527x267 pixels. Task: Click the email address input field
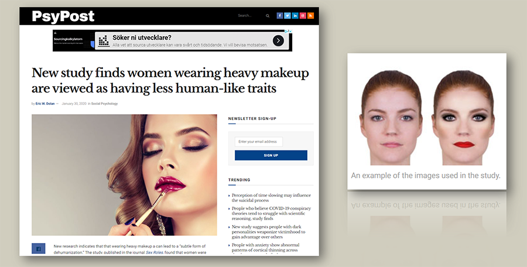[x=258, y=142]
